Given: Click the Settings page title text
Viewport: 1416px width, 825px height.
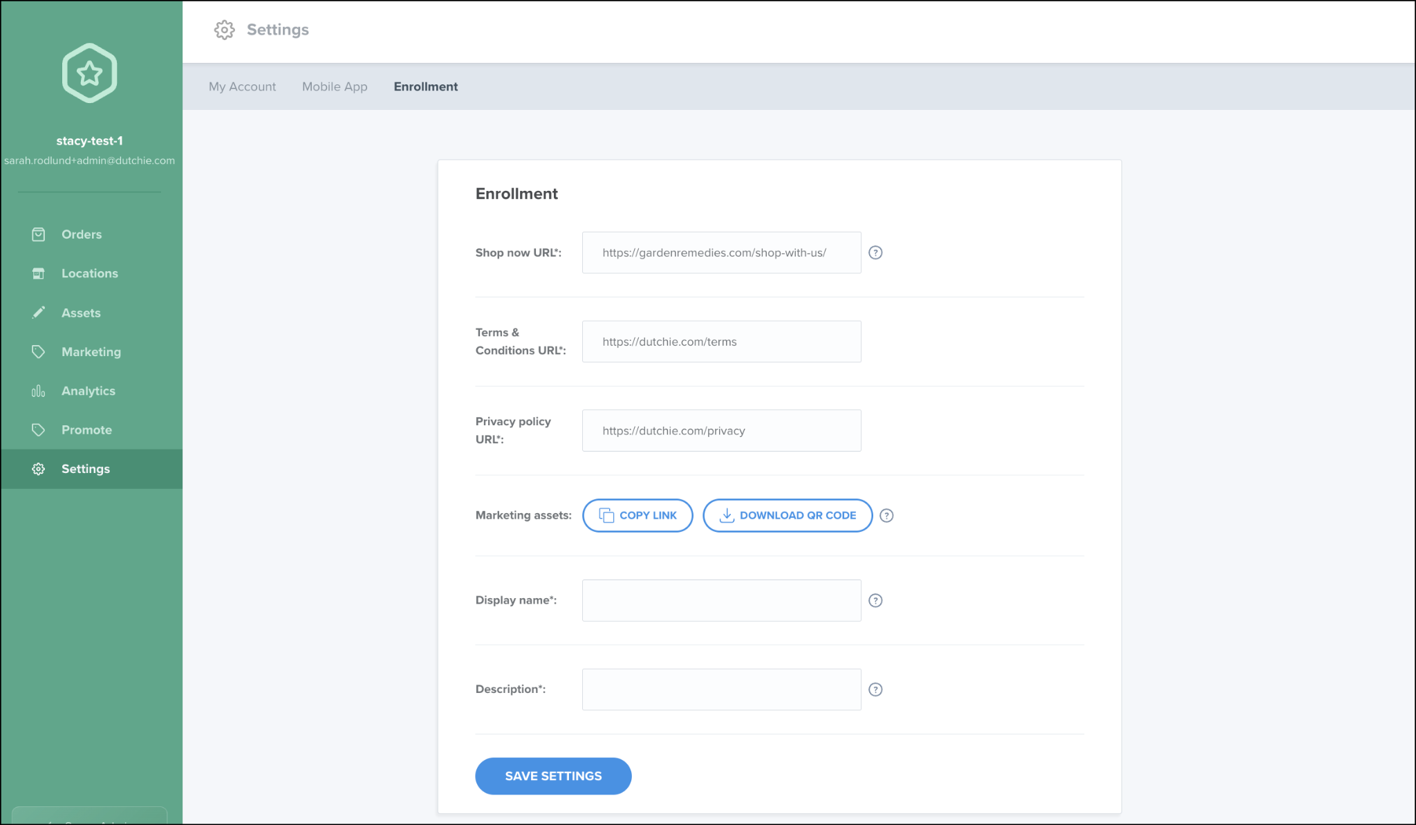Looking at the screenshot, I should click(278, 30).
